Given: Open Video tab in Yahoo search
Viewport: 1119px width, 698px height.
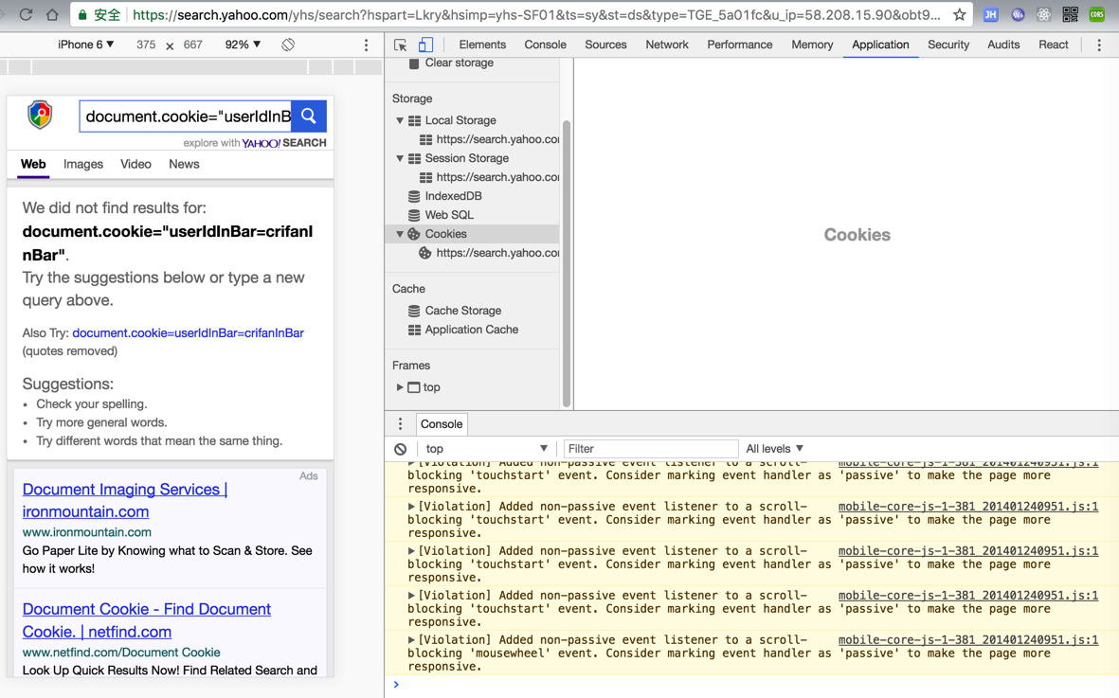Looking at the screenshot, I should point(135,164).
